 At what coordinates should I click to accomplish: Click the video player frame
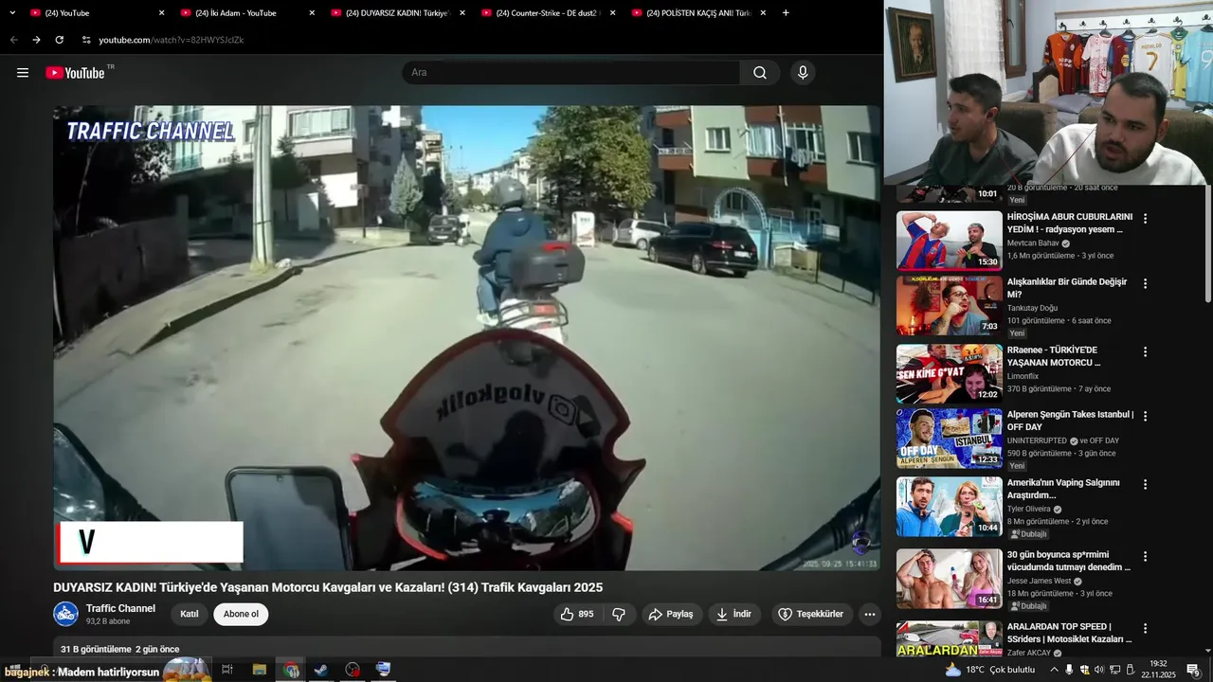coord(466,338)
